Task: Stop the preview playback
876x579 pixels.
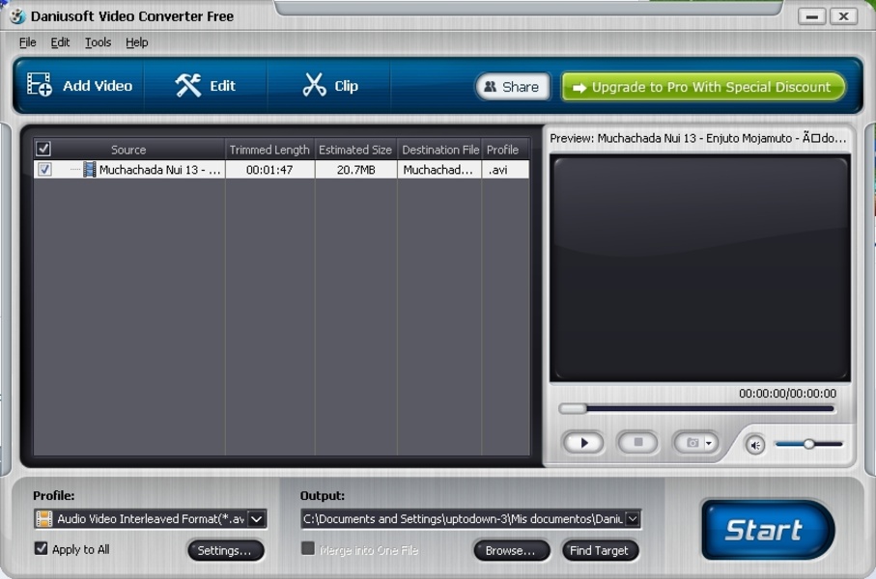Action: [638, 443]
